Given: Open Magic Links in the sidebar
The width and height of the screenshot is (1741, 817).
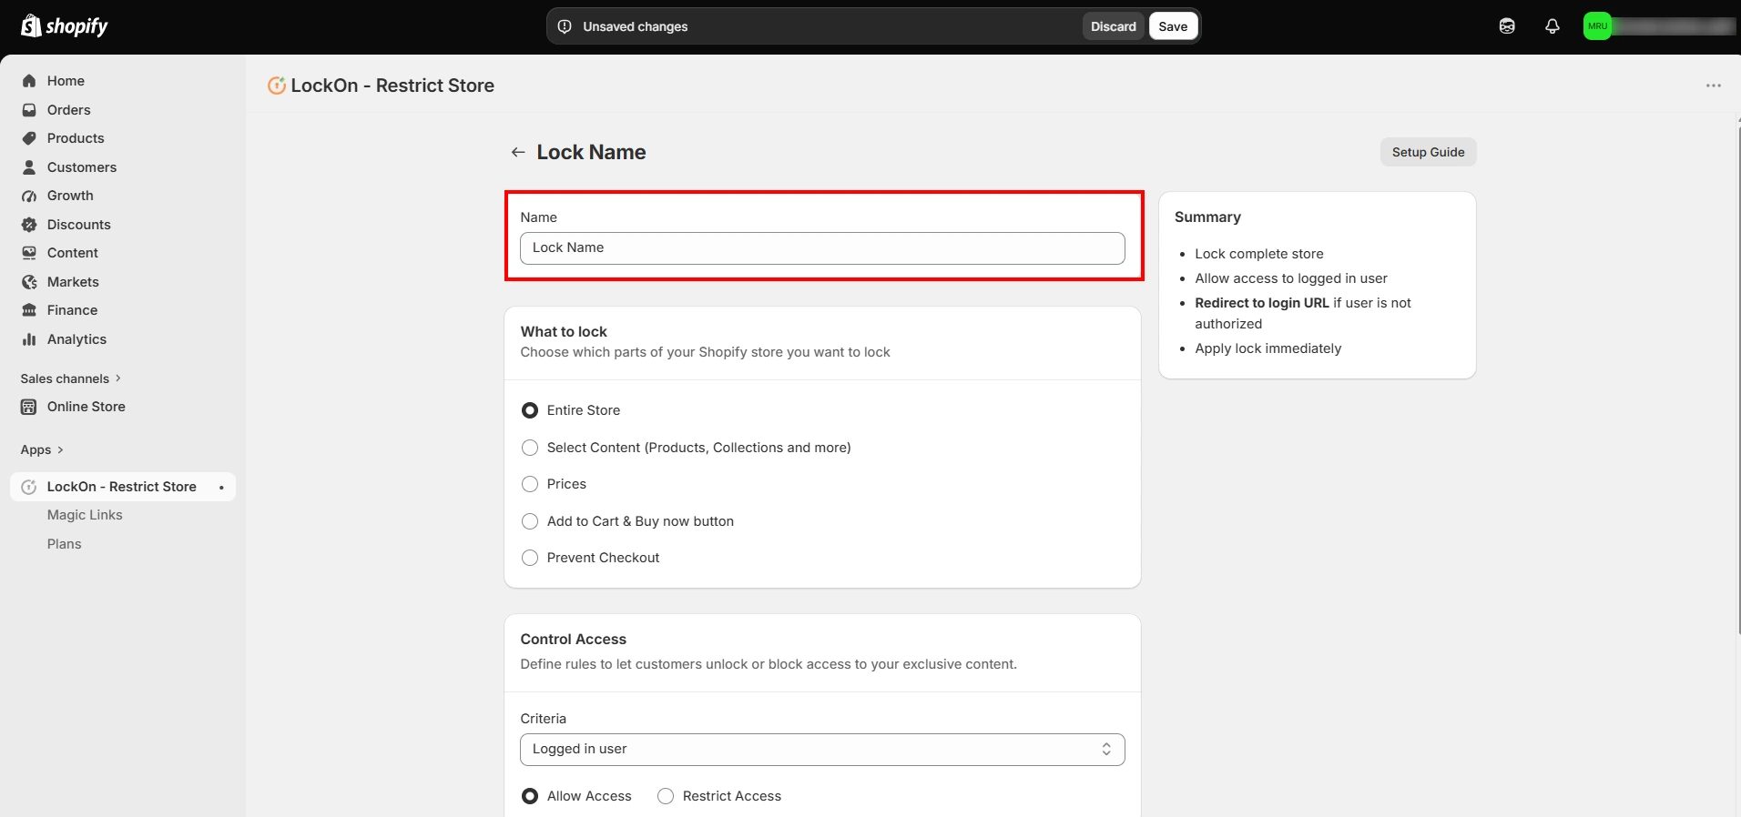Looking at the screenshot, I should [85, 515].
